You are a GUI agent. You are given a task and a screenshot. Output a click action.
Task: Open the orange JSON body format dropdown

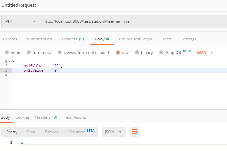pyautogui.click(x=205, y=52)
